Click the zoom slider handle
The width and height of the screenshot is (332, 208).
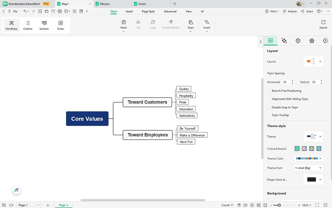pos(279,205)
